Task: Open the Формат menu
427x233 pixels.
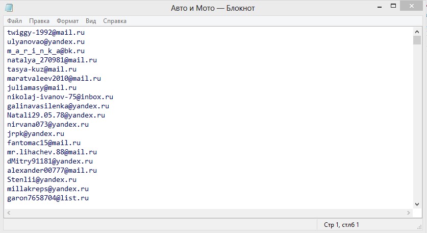Action: (x=67, y=21)
